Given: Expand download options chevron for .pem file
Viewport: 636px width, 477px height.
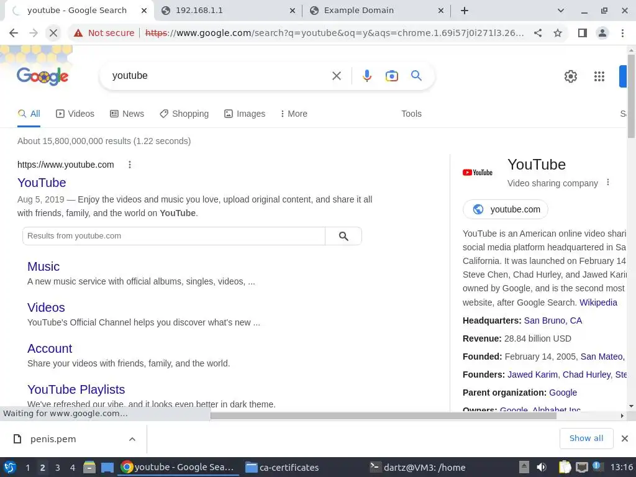Looking at the screenshot, I should coord(132,439).
